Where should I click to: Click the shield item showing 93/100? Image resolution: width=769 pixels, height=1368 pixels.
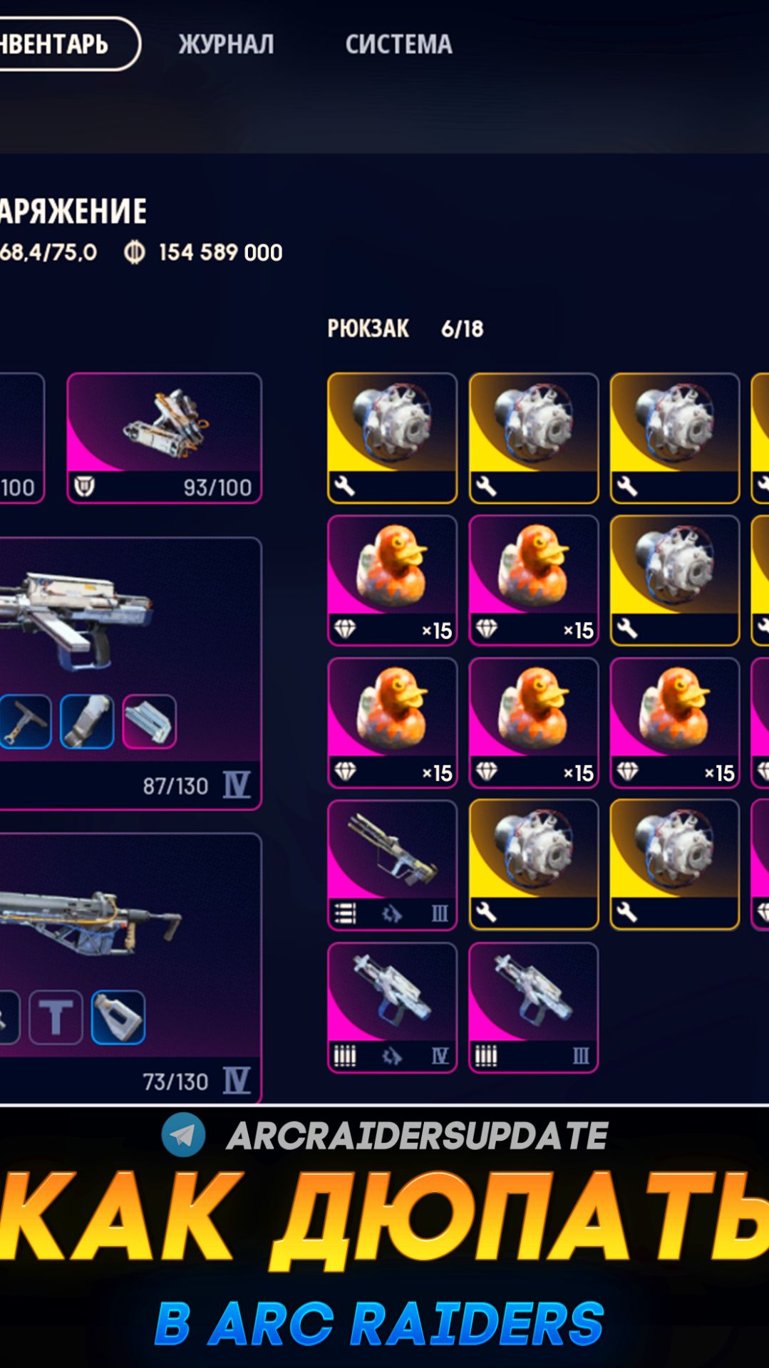point(164,438)
